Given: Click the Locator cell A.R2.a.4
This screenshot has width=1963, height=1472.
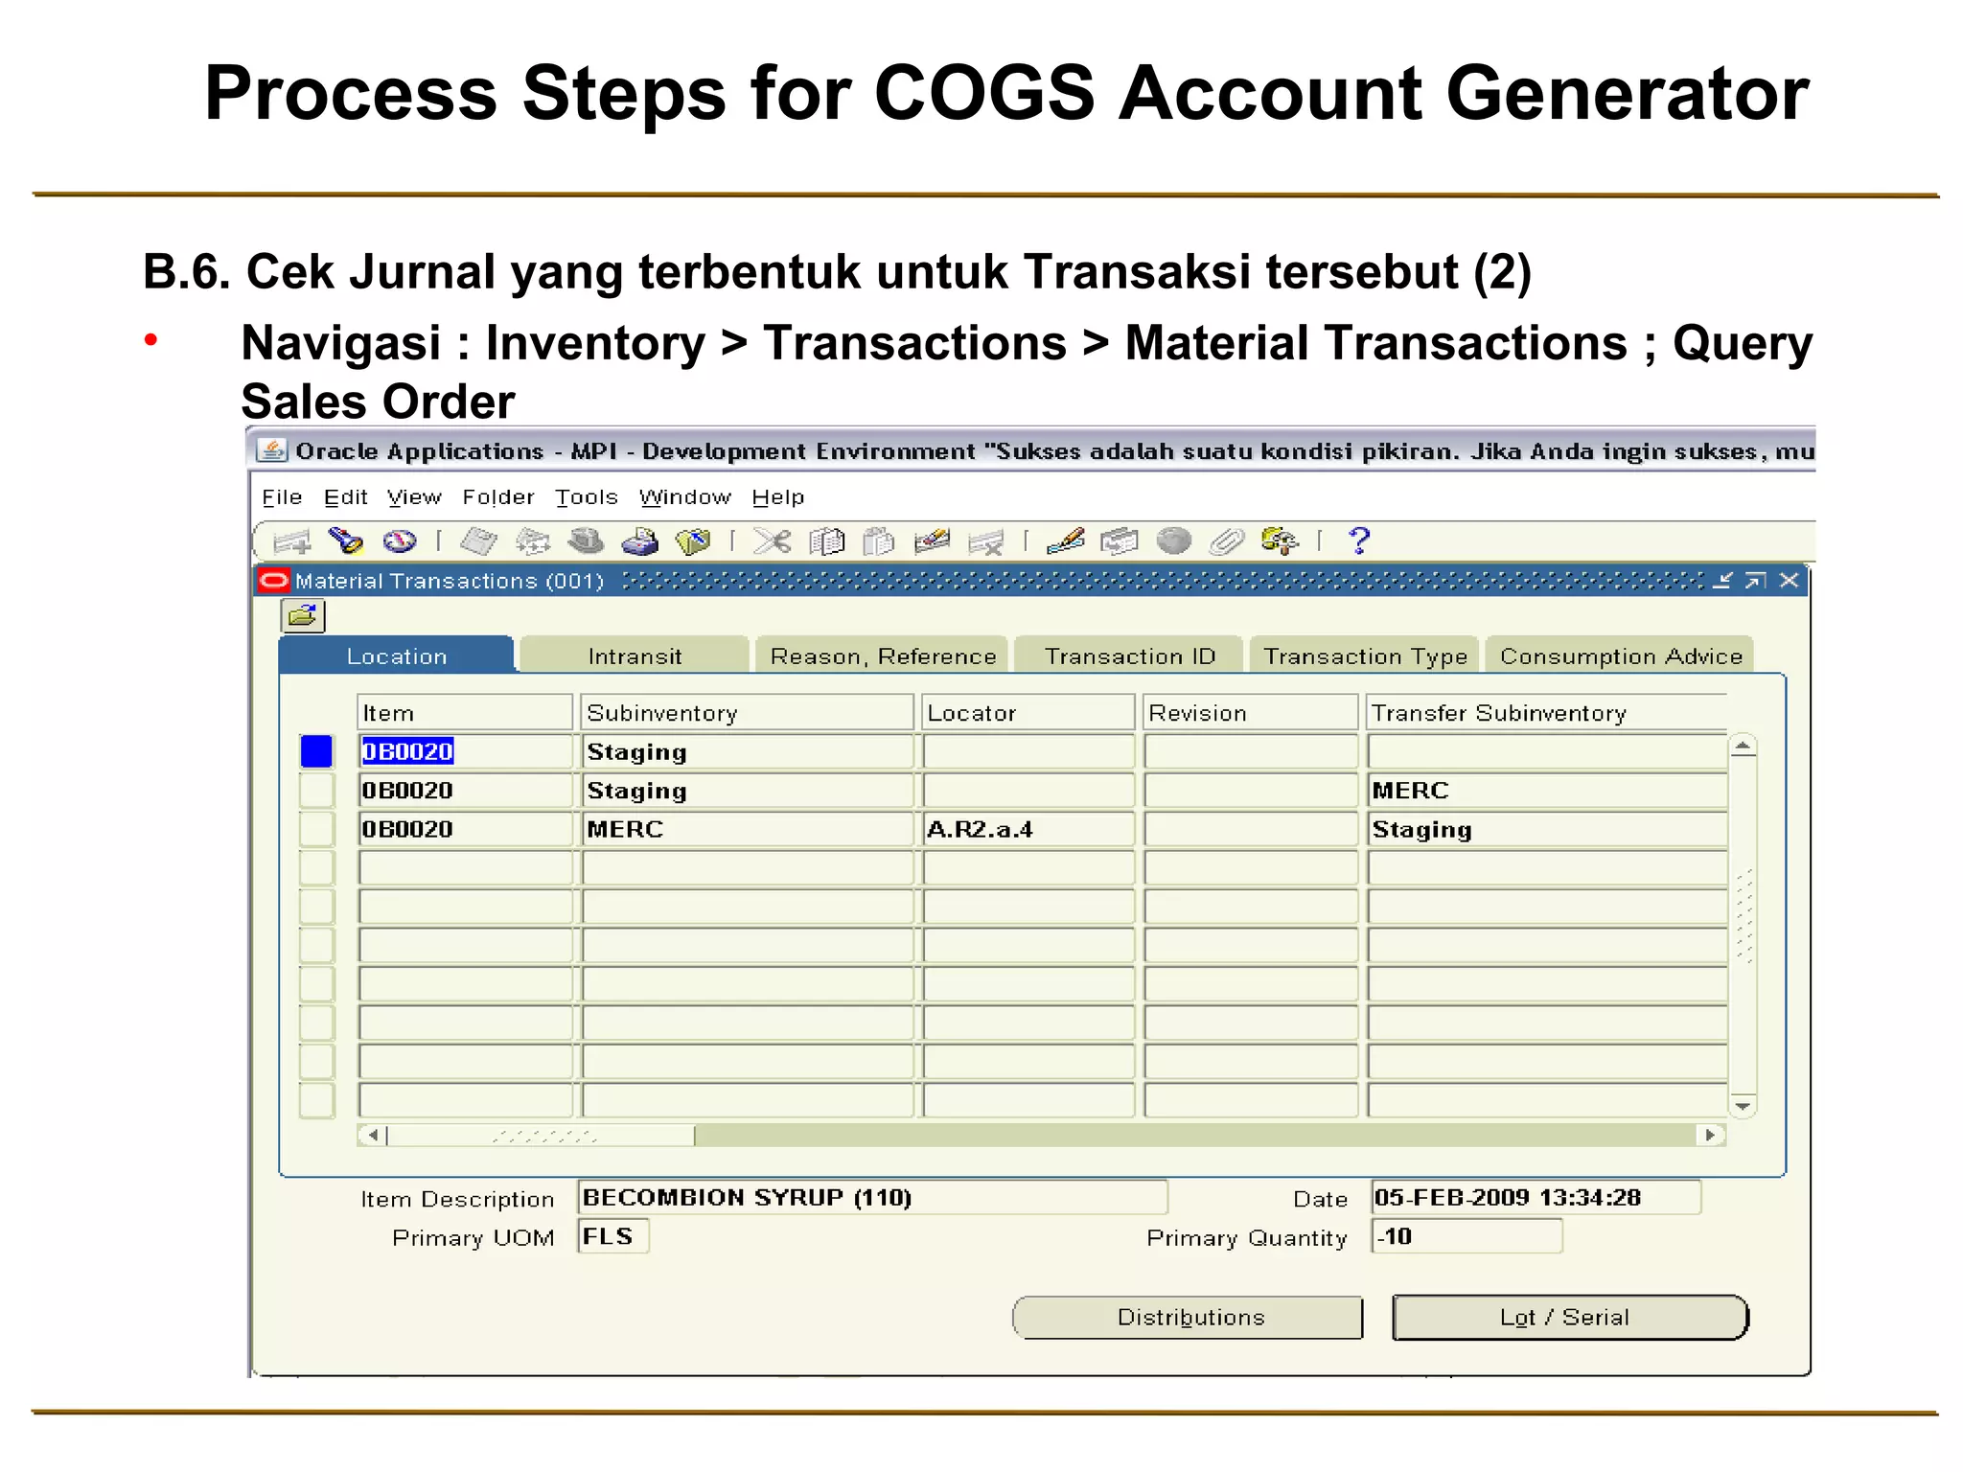Looking at the screenshot, I should point(1028,829).
